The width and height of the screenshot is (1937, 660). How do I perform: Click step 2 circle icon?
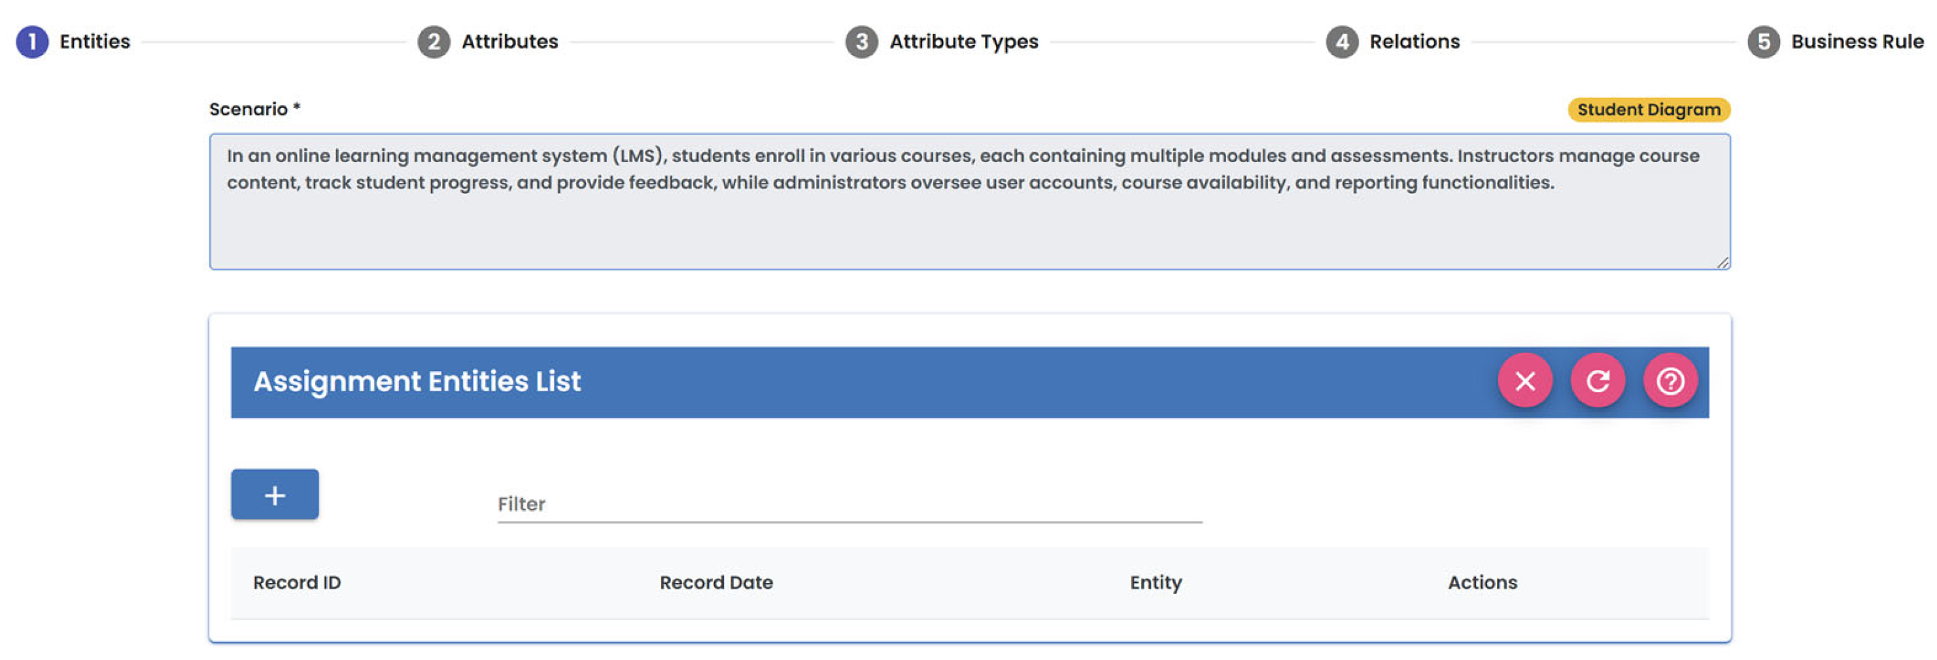434,42
